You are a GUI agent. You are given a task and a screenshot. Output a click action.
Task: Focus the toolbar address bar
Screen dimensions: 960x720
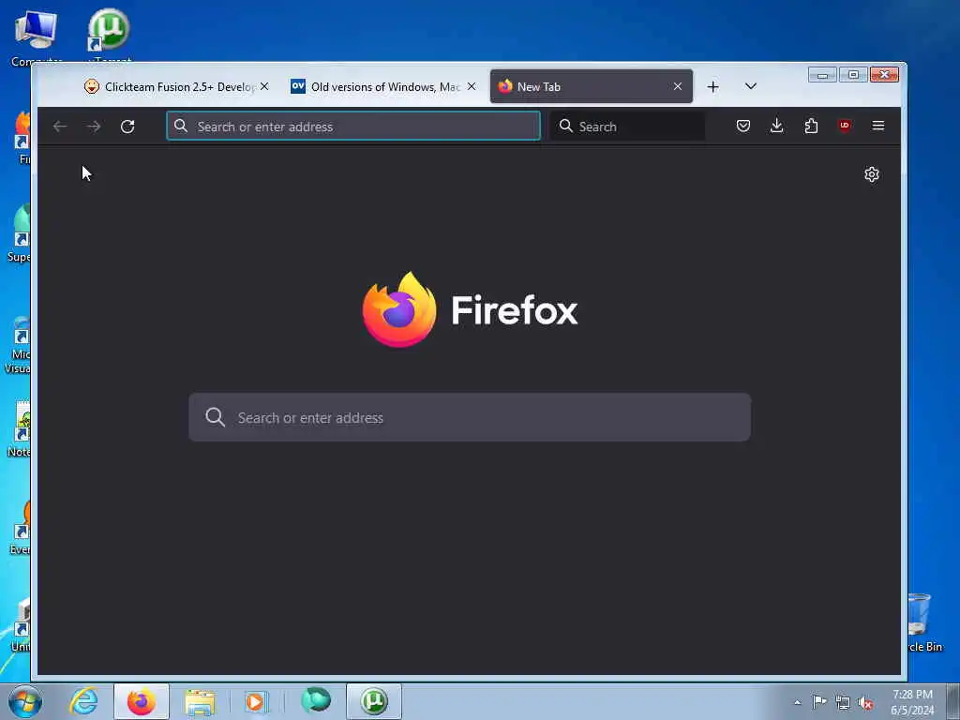click(353, 127)
